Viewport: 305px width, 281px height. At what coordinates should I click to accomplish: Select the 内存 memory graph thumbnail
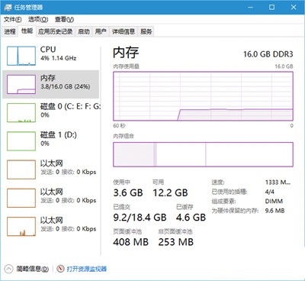coord(21,84)
